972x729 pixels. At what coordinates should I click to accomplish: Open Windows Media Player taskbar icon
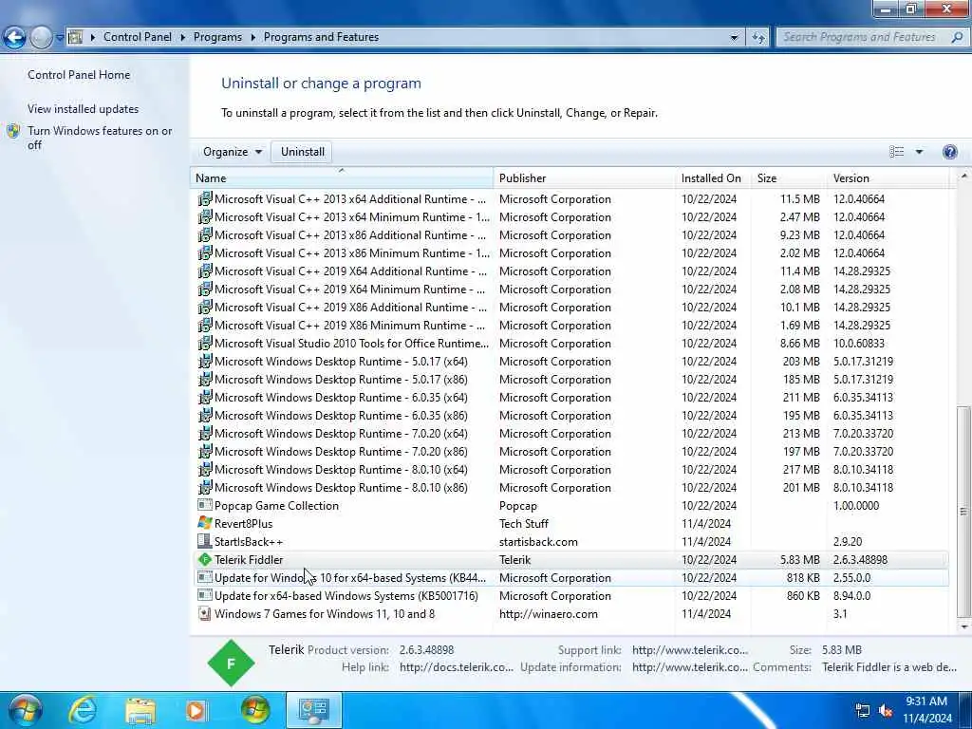(x=196, y=710)
